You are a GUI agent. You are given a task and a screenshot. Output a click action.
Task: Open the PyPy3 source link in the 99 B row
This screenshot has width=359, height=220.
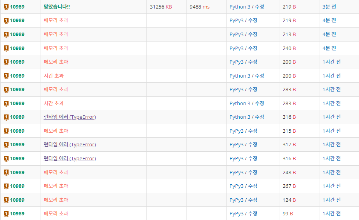[x=237, y=213]
